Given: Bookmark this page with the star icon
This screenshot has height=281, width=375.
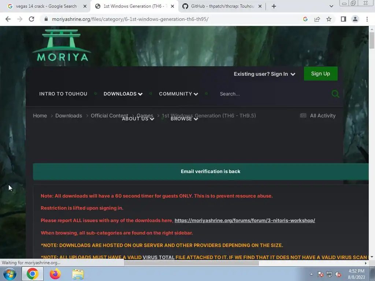Looking at the screenshot, I should click(x=329, y=19).
